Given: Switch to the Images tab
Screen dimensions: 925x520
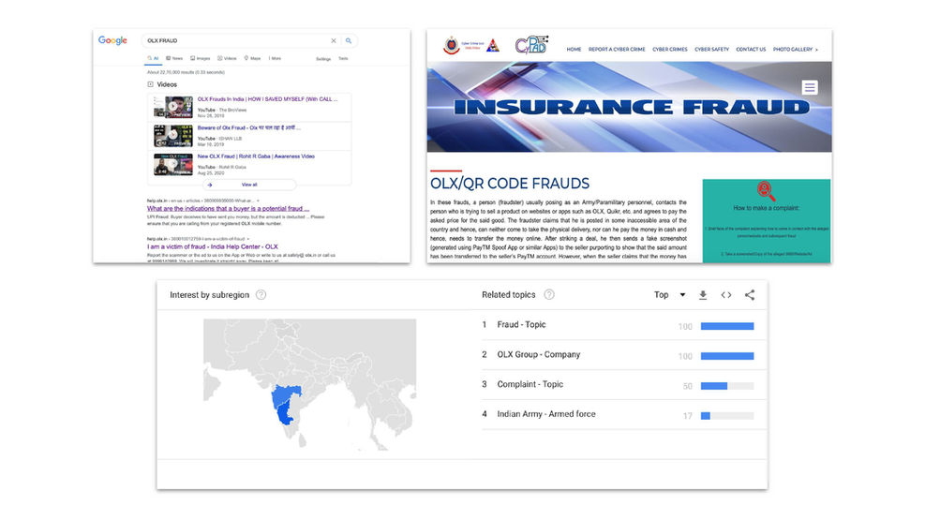Looking at the screenshot, I should (201, 58).
